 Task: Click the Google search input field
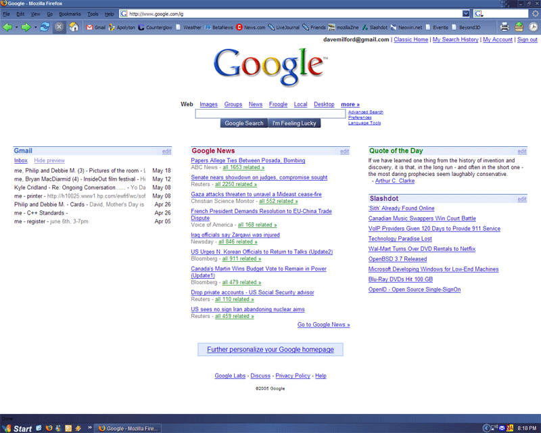pyautogui.click(x=270, y=114)
